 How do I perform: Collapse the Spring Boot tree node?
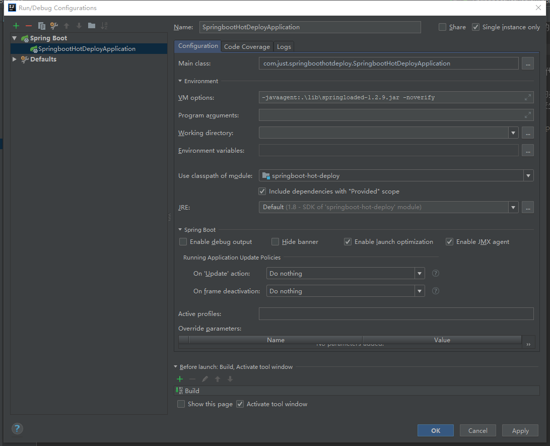[x=15, y=38]
